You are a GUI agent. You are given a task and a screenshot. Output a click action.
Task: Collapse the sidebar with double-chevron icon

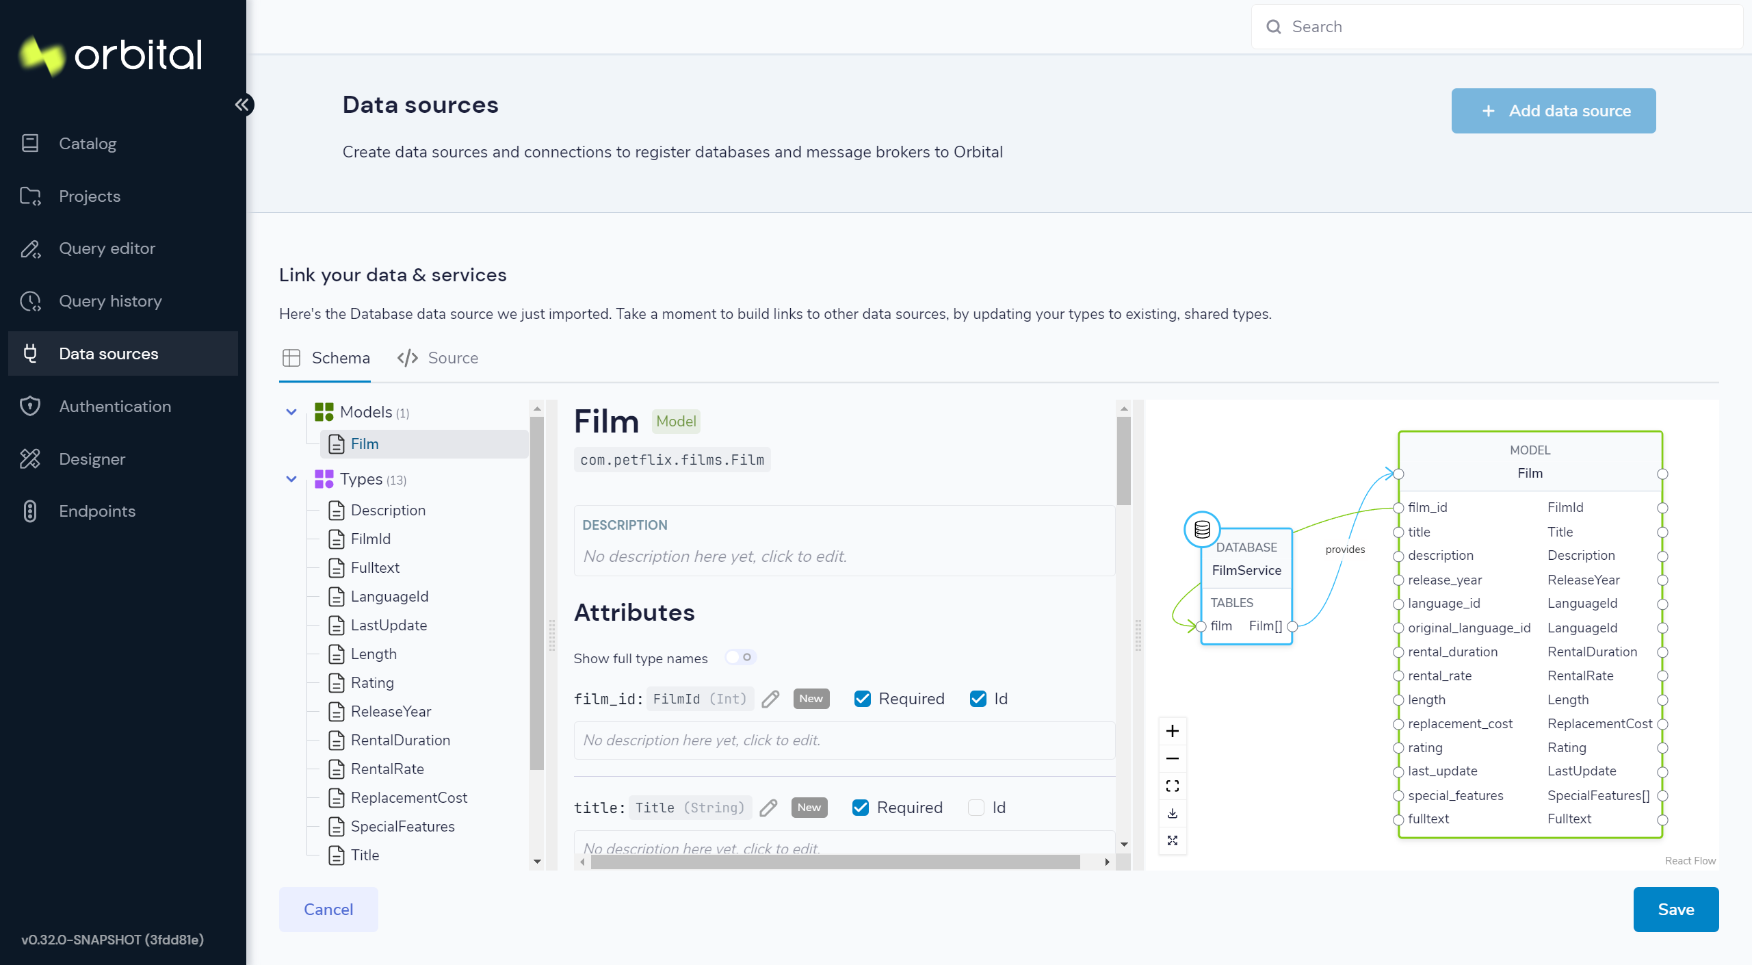242,105
